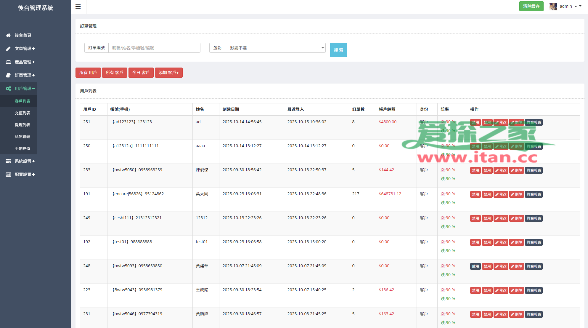Click home icon beside 後台首頁
Image resolution: width=588 pixels, height=328 pixels.
point(8,35)
